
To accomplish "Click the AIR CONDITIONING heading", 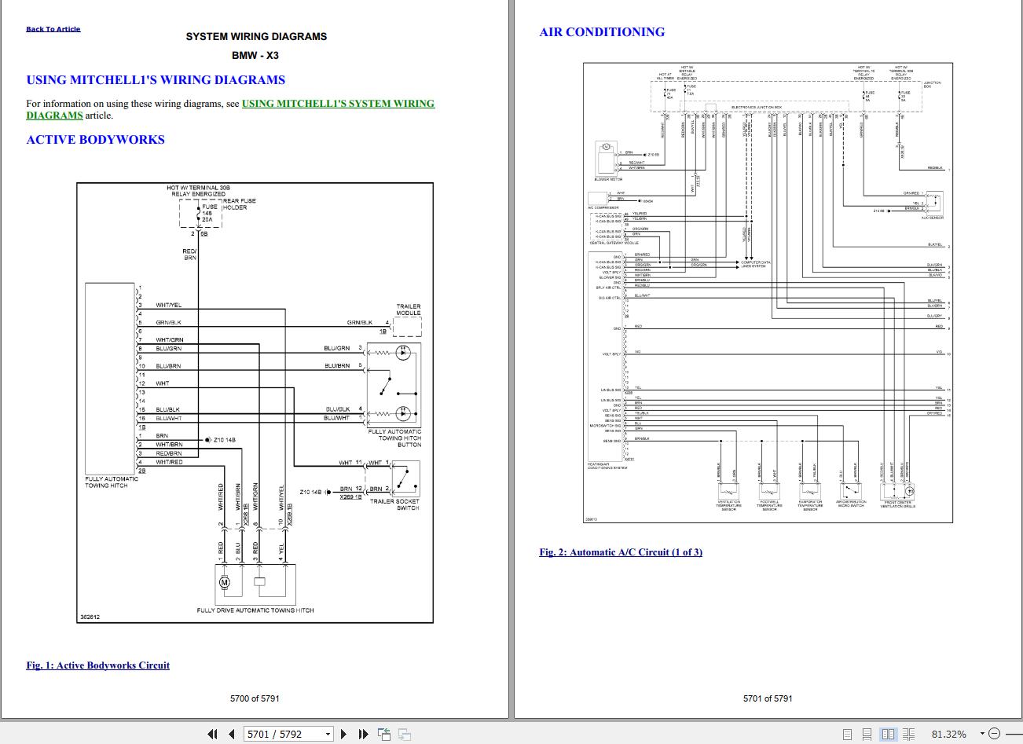I will 602,32.
